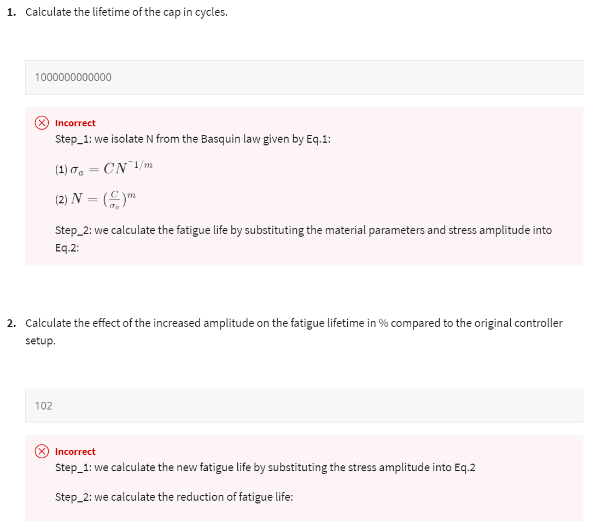
Task: Select the circled error symbol beside second Incorrect label
Action: [41, 451]
